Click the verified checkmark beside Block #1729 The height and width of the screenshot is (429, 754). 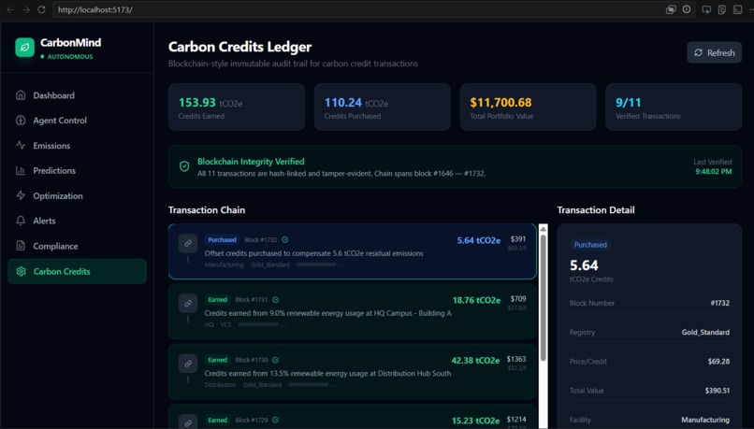coord(276,420)
